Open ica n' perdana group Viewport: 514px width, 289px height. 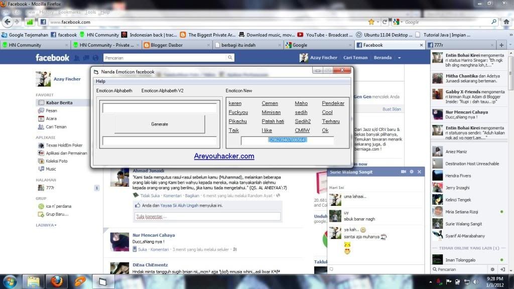[58, 206]
